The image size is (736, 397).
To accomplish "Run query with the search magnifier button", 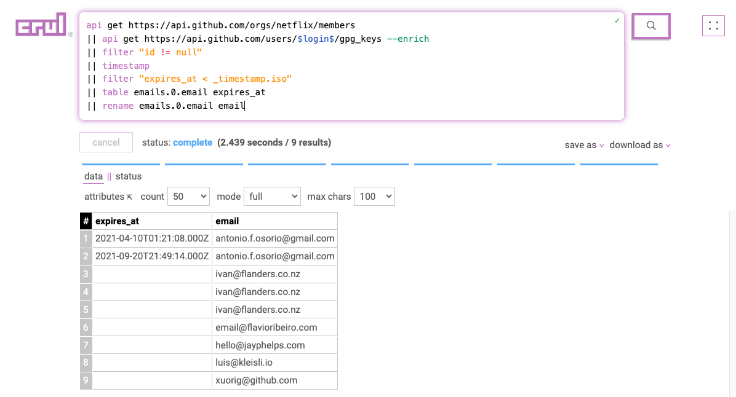I will coord(651,26).
